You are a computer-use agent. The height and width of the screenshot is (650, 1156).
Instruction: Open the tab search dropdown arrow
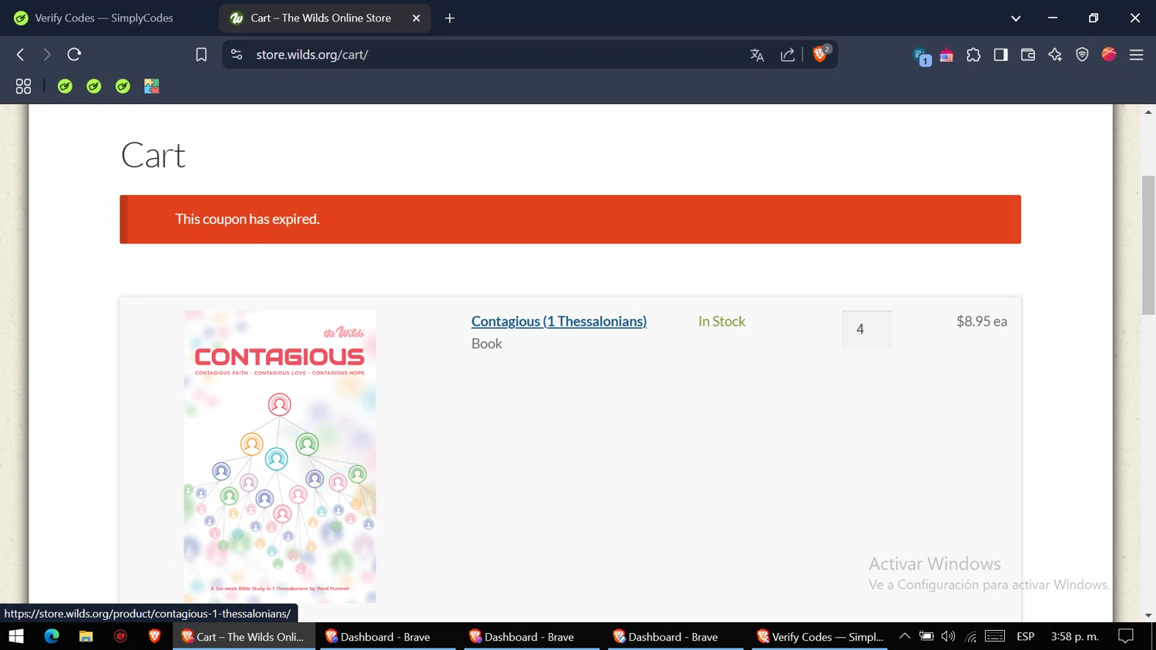coord(1016,18)
